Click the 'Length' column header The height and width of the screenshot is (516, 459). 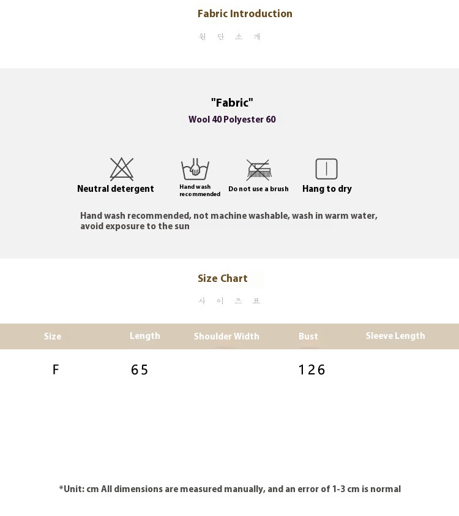point(145,336)
